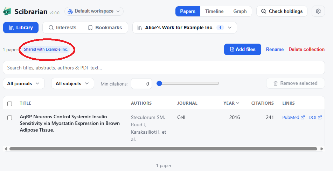Screen dimensions: 333x171
Task: Toggle the select-all checkbox in table header
Action: [9, 104]
